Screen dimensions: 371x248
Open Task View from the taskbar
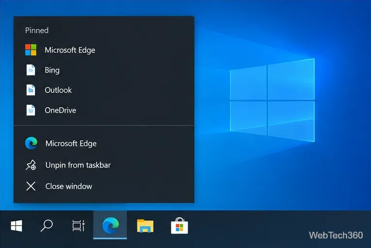pos(78,226)
